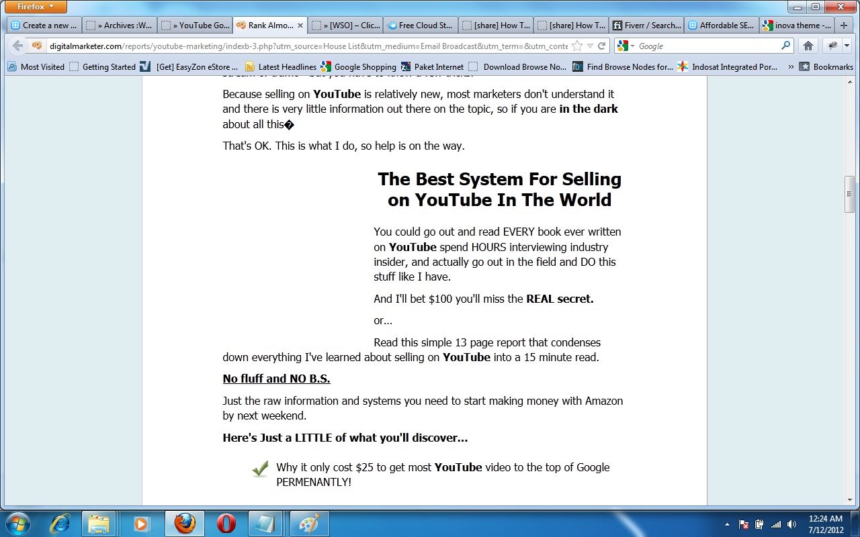Click the heading 'The Best System For Selling'

[499, 179]
